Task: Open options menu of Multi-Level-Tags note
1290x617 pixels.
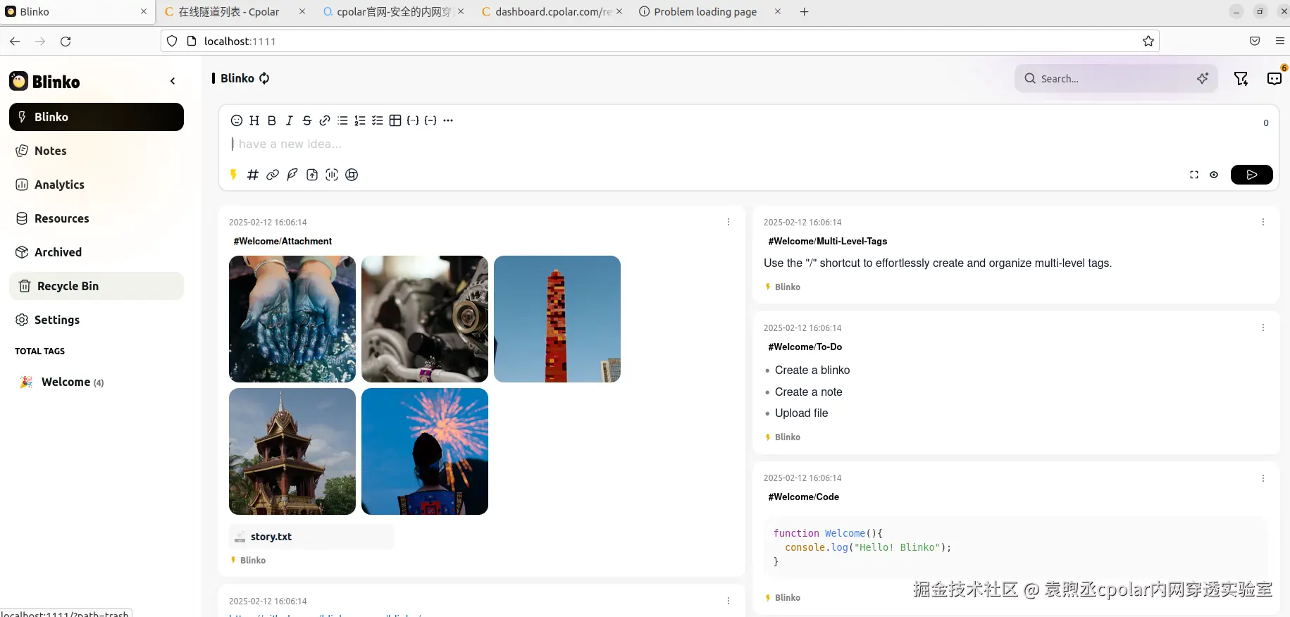Action: [1263, 222]
